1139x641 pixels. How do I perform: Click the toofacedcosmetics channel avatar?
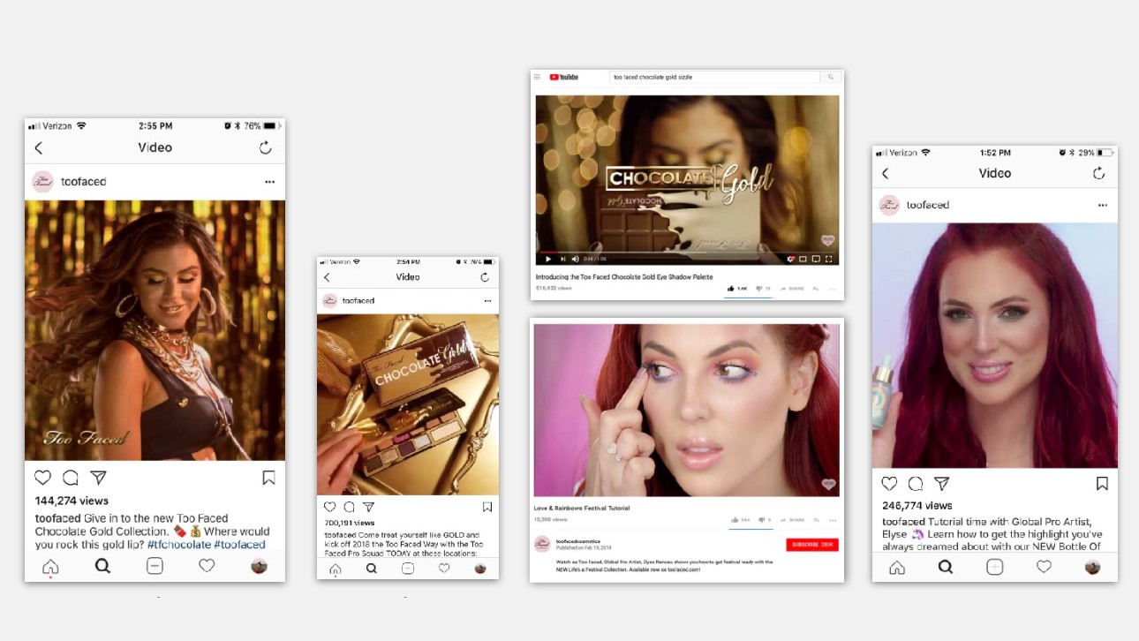point(542,544)
